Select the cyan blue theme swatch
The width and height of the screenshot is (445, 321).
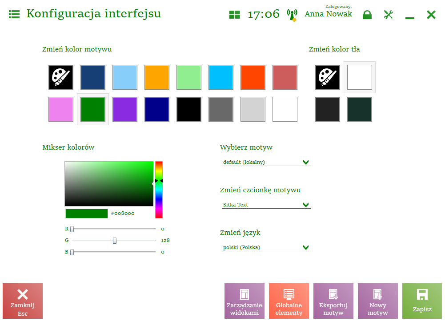[221, 77]
